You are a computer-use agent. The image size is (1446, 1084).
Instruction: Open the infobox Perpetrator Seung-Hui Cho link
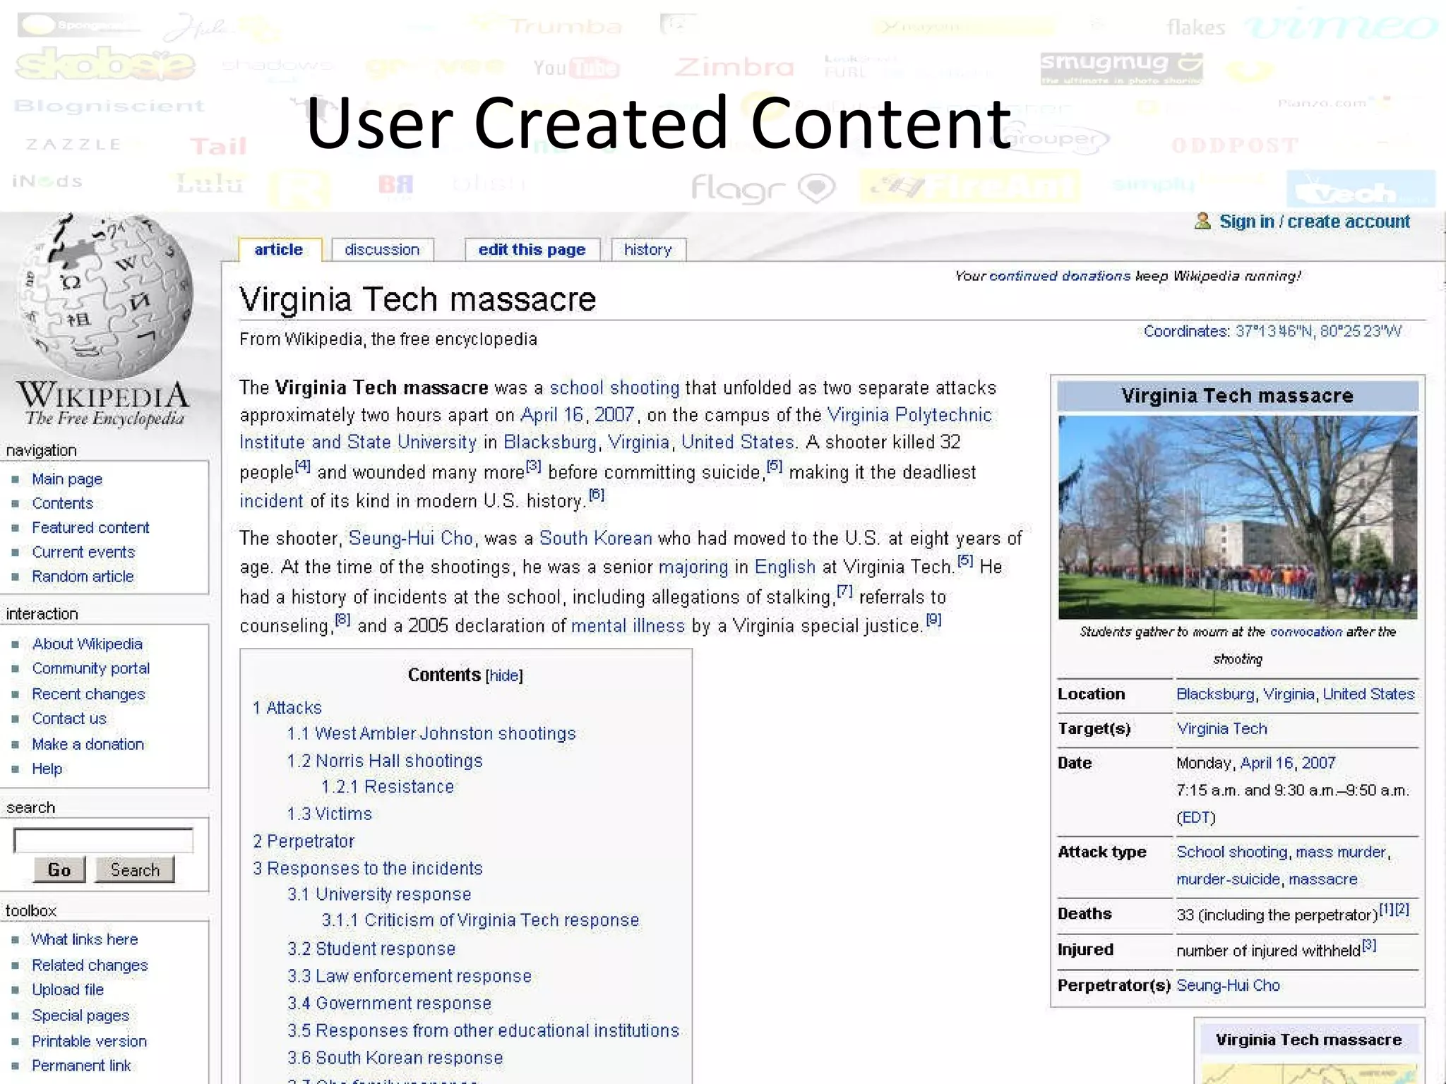click(x=1228, y=986)
